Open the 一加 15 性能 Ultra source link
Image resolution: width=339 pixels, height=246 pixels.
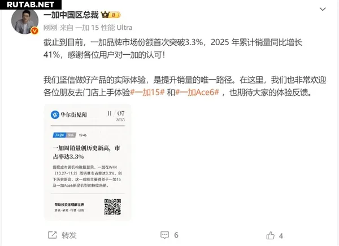[104, 28]
